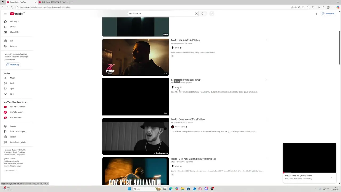Reload the page with browser refresh
This screenshot has height=192, width=341.
12,7
